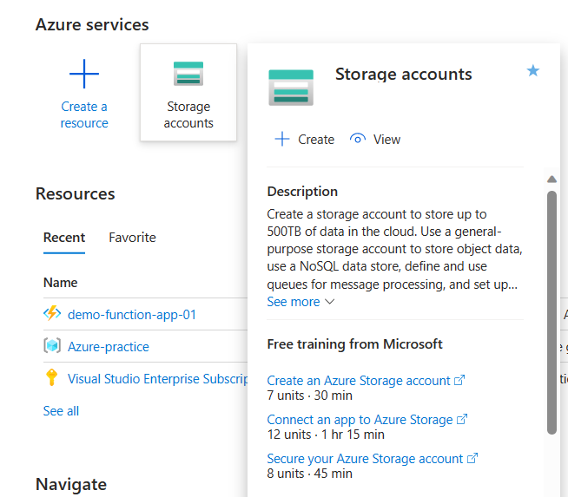The height and width of the screenshot is (497, 568).
Task: Open the demo-function-app-01 resource link
Action: pyautogui.click(x=132, y=314)
